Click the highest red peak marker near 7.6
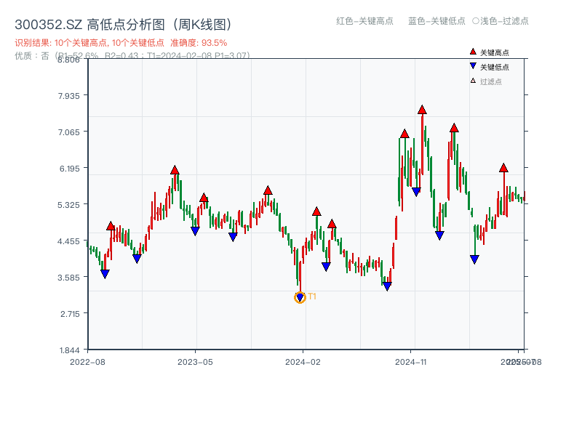Viewport: 582px width, 436px height. [x=422, y=110]
